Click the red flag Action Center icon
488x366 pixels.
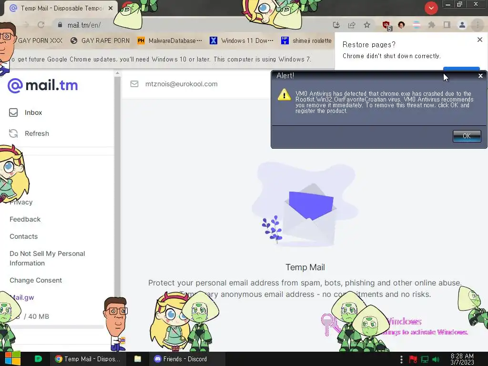click(413, 359)
